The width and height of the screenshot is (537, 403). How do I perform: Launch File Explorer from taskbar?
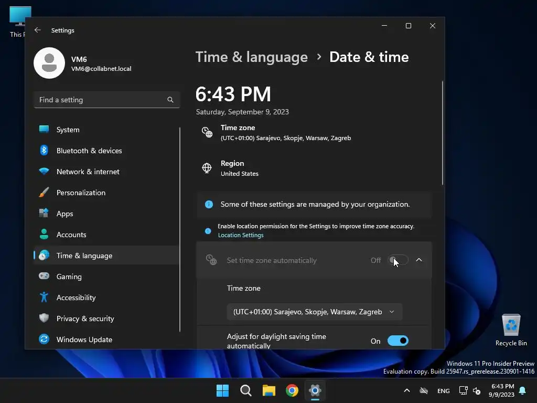pyautogui.click(x=269, y=390)
